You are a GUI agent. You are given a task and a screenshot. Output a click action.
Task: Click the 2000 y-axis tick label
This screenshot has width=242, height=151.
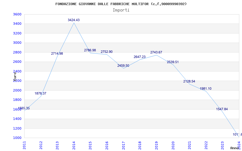click(17, 90)
